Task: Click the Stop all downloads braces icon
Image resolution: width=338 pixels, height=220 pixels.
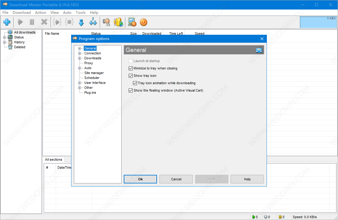Action: tap(69, 22)
